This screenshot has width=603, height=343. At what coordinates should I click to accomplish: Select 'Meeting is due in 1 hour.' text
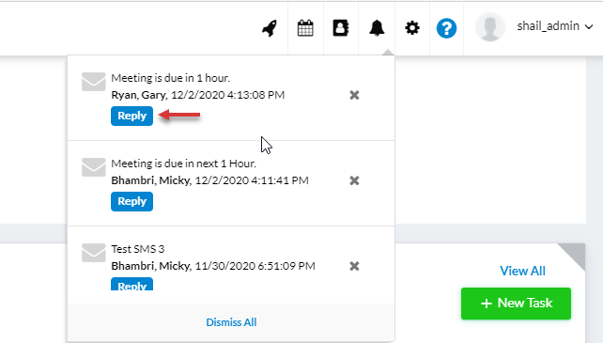[171, 78]
